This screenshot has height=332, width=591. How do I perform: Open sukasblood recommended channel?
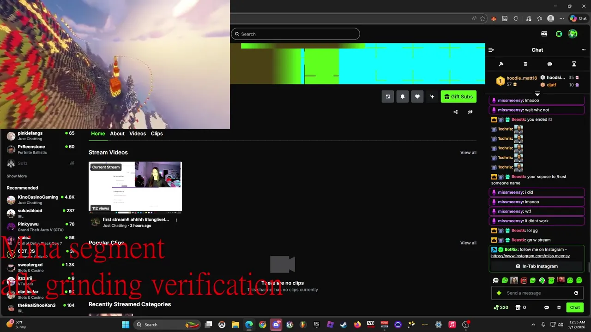[41, 213]
